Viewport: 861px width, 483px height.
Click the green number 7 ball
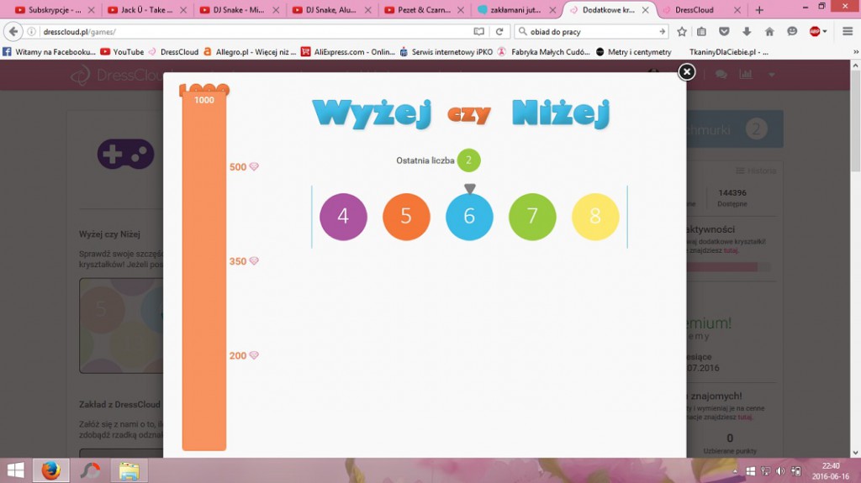[532, 217]
